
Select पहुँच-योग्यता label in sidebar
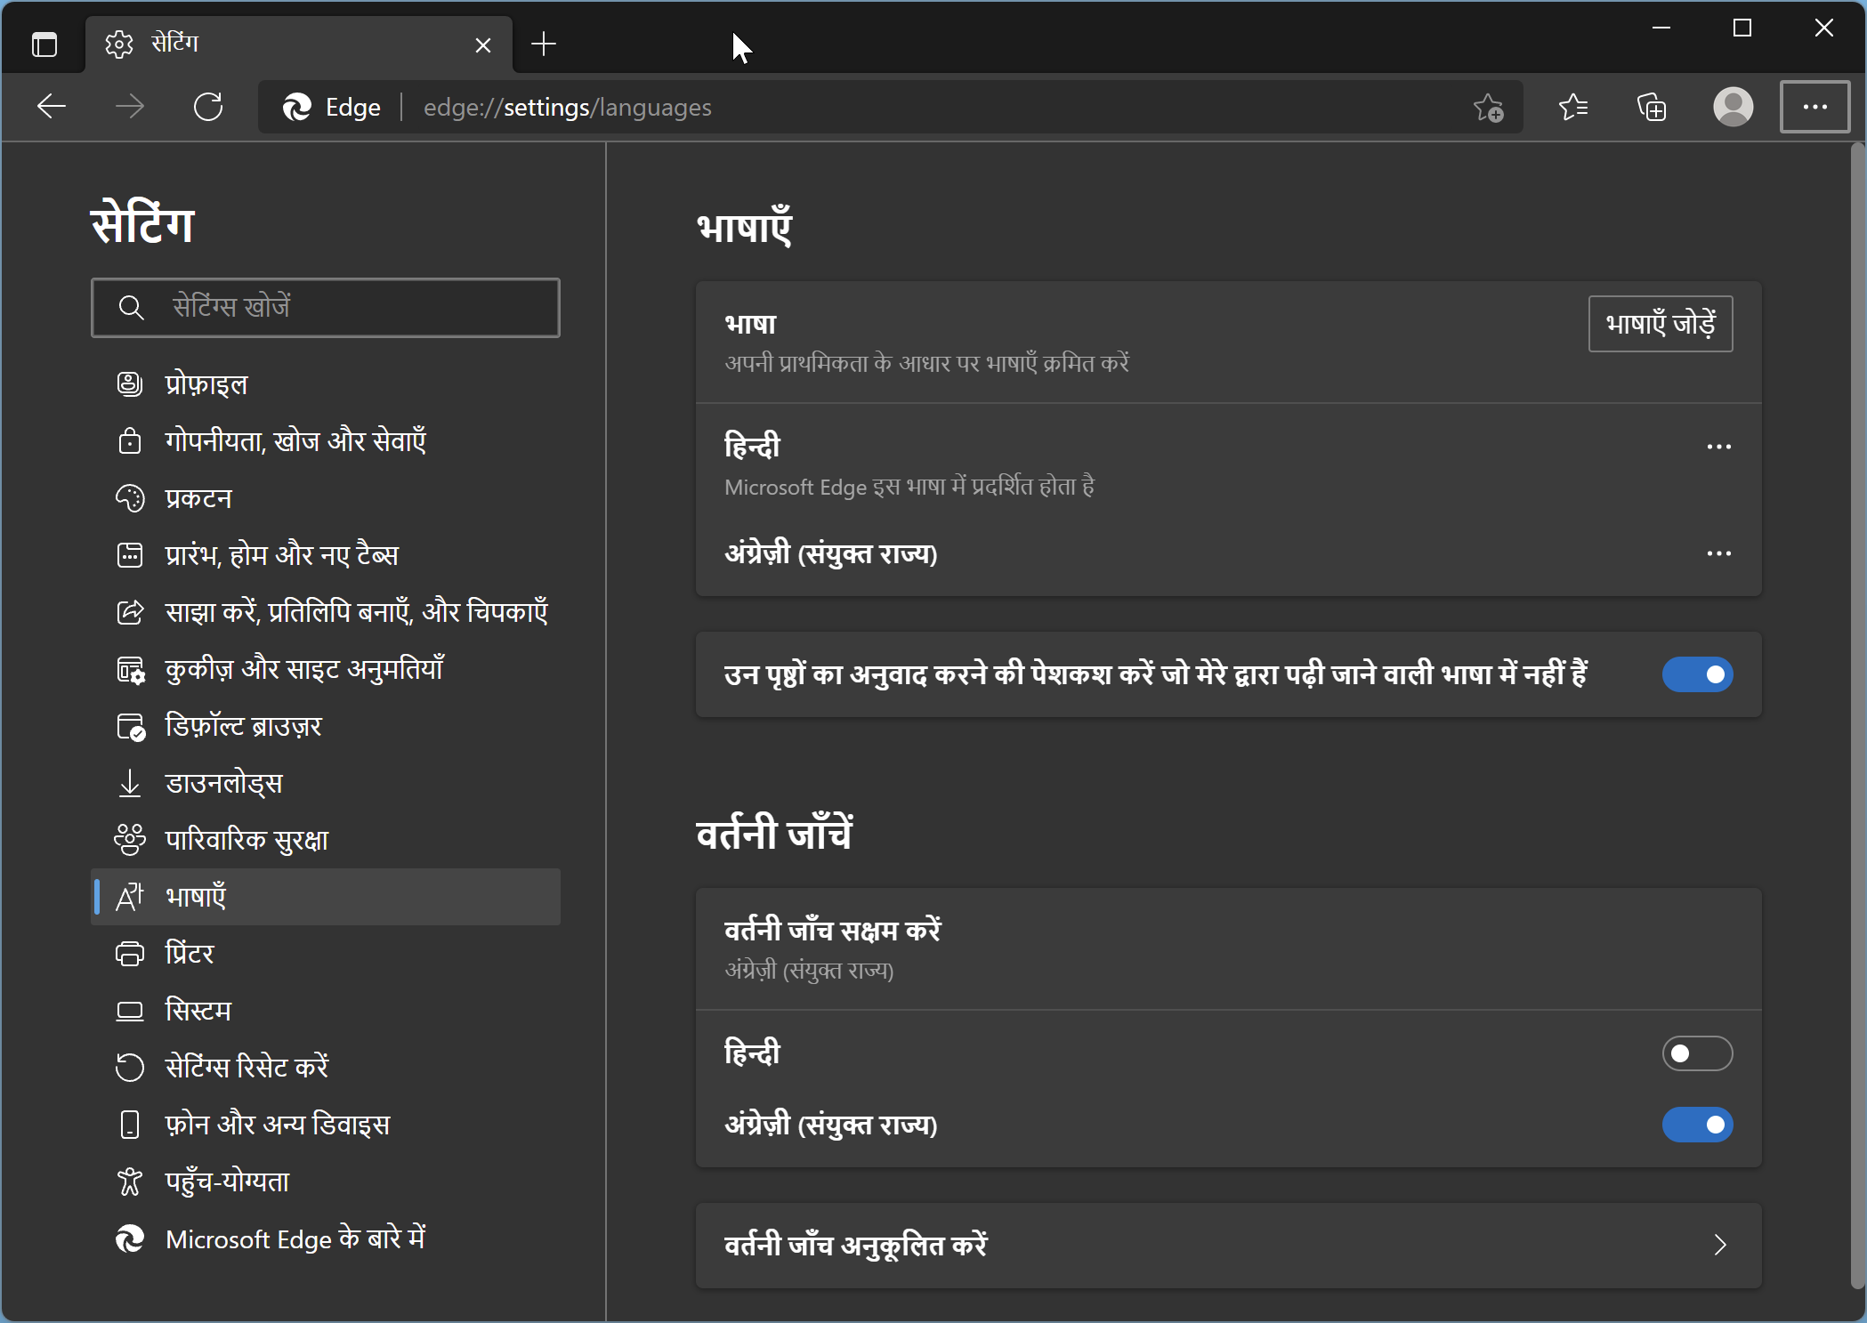tap(228, 1182)
